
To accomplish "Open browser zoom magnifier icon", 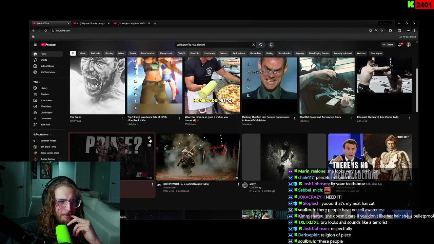I will click(376, 30).
